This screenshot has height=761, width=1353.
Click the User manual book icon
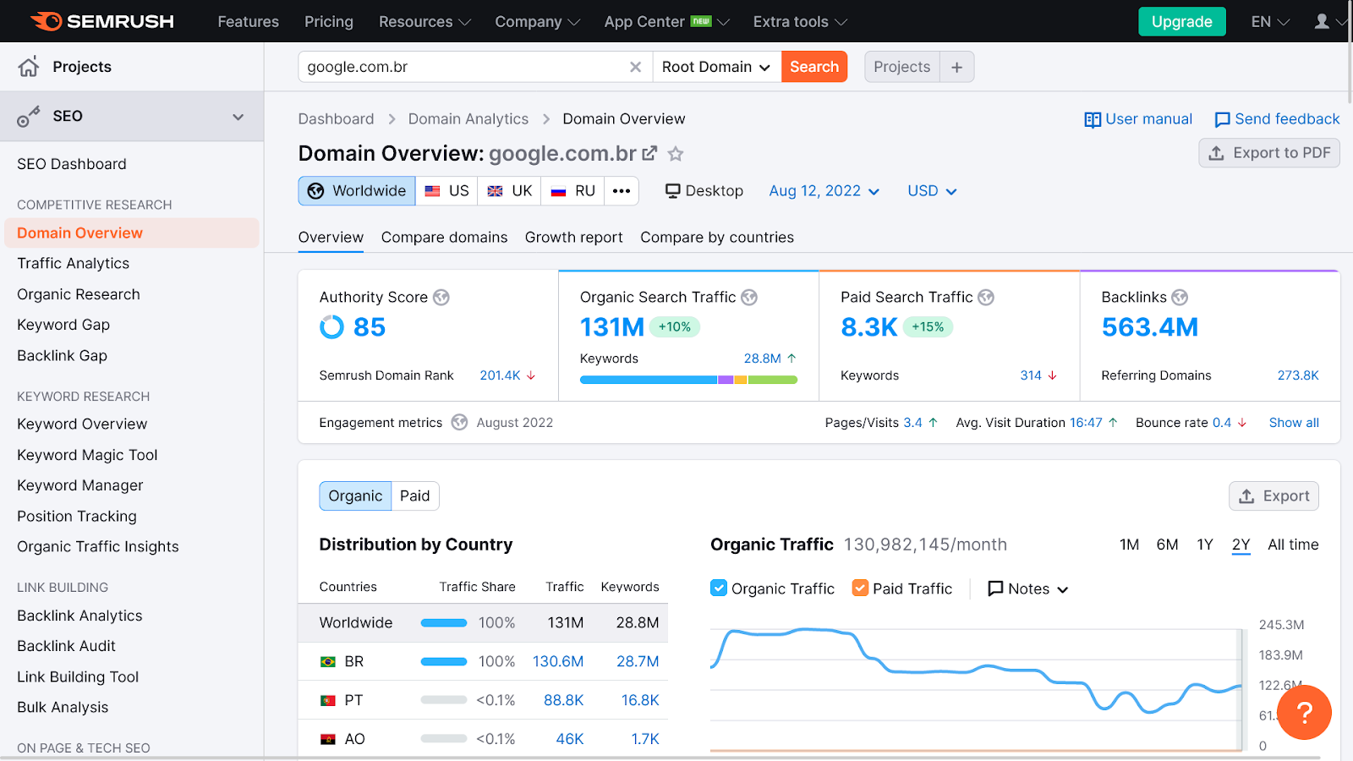point(1093,120)
